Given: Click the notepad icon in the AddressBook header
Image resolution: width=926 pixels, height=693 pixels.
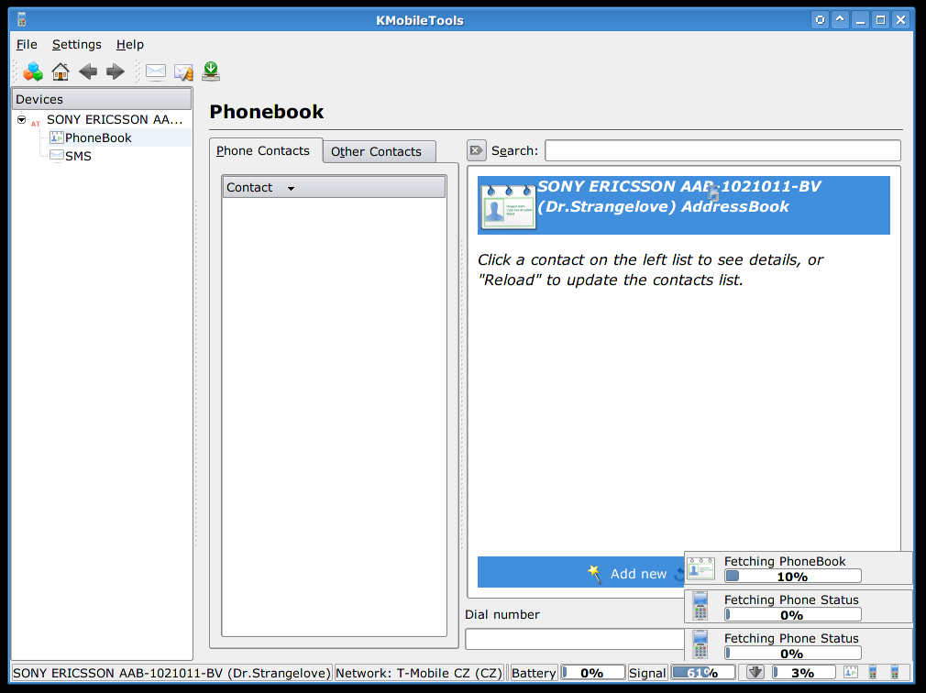Looking at the screenshot, I should pyautogui.click(x=508, y=206).
